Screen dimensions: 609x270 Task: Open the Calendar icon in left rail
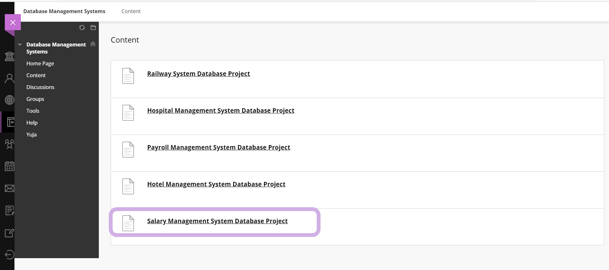pyautogui.click(x=9, y=166)
